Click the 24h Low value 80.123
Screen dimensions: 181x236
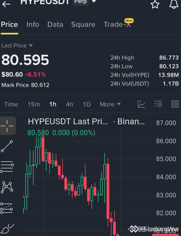(x=169, y=66)
